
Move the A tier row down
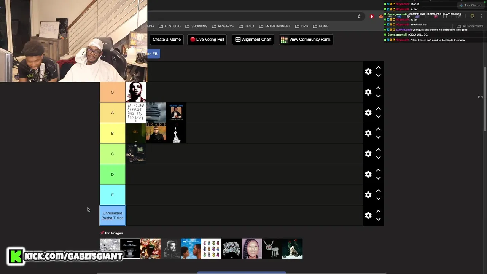pos(378,116)
